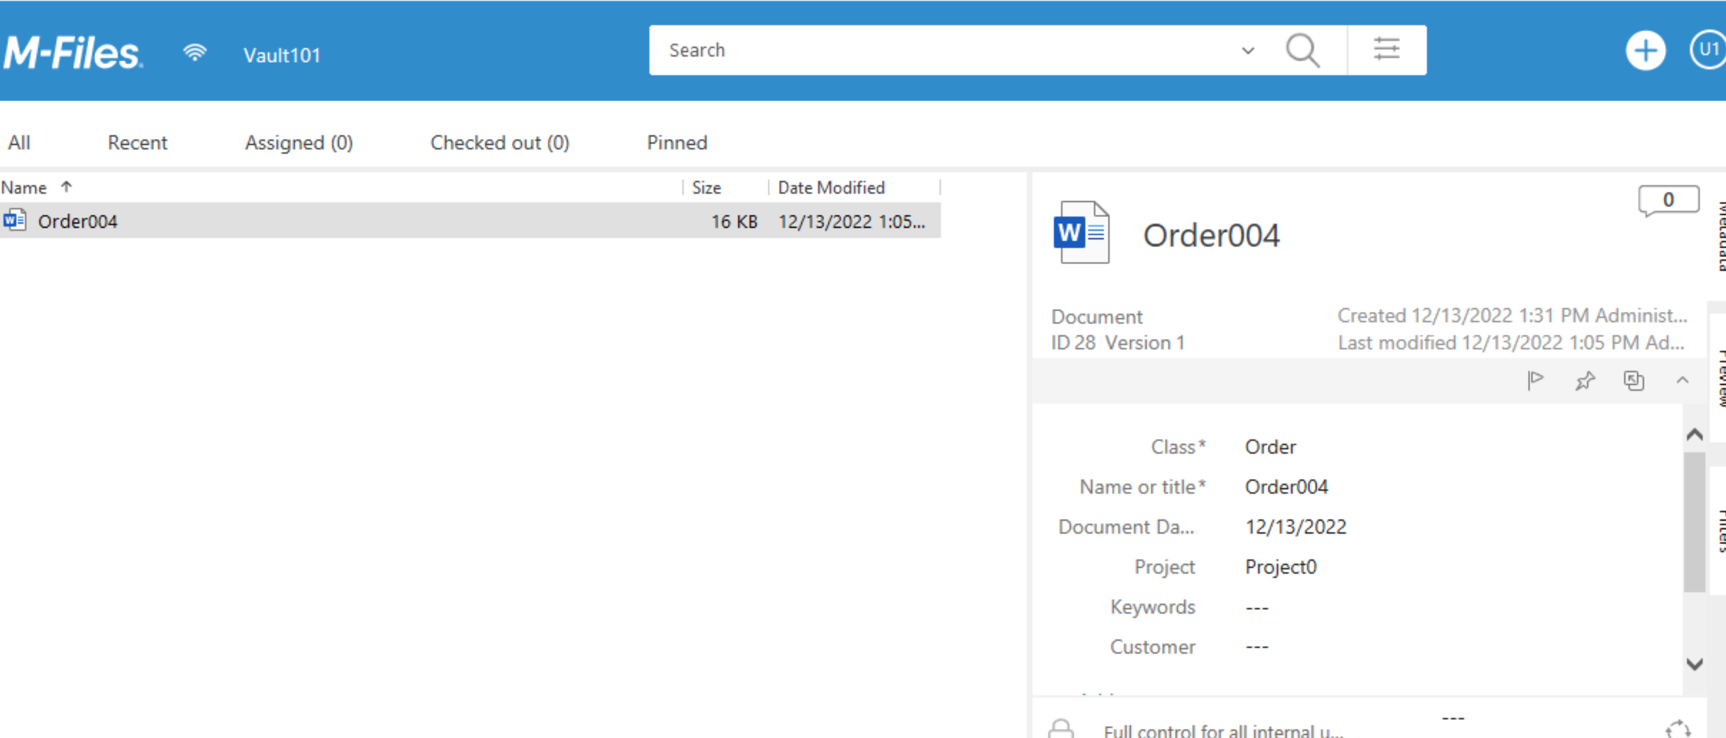This screenshot has height=738, width=1726.
Task: Sort the list by Name column
Action: click(x=24, y=187)
